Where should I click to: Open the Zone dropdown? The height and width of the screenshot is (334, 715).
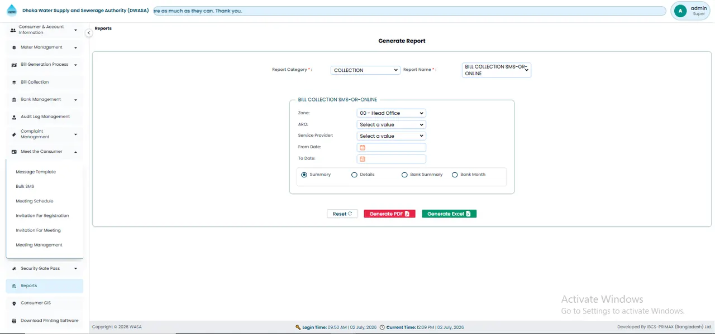391,113
